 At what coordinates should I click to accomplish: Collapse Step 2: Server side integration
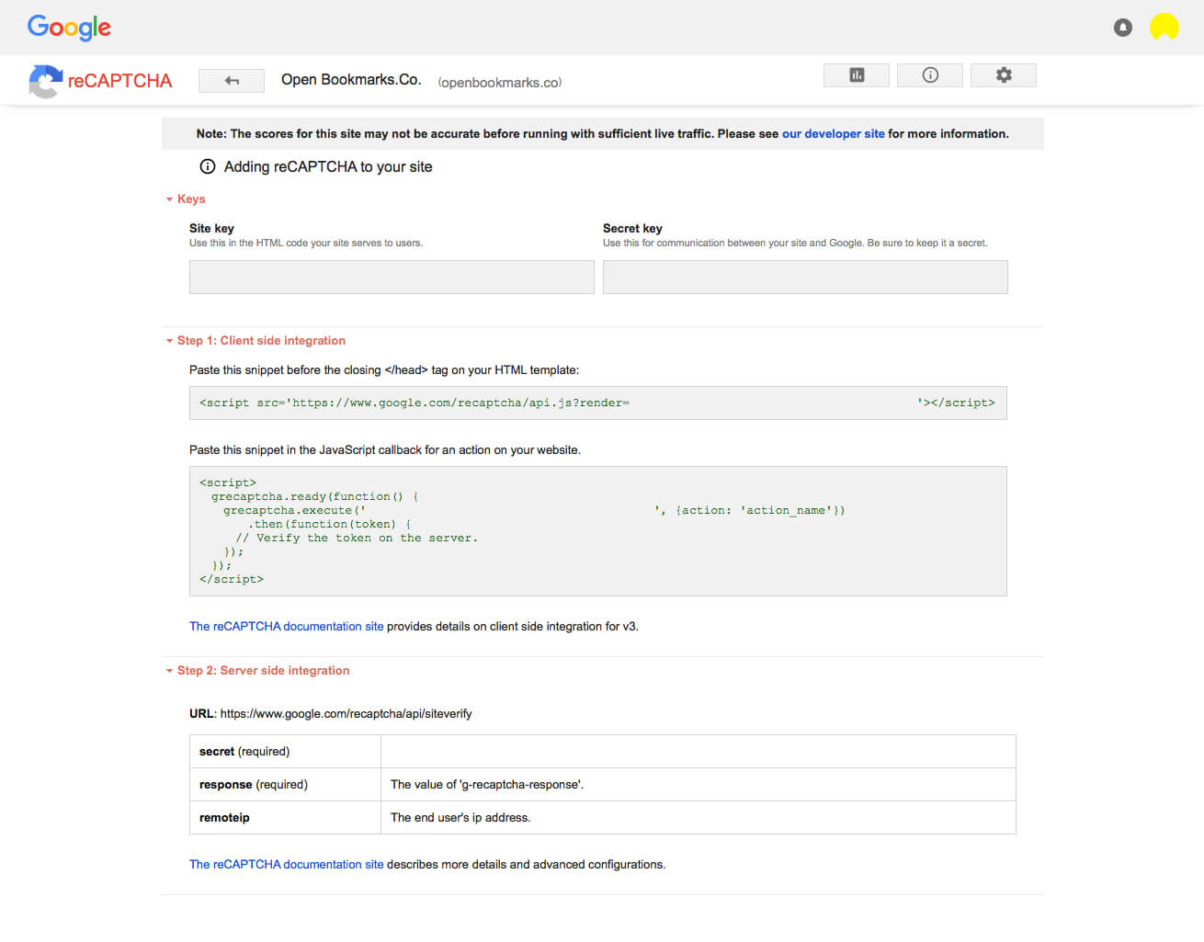(257, 670)
